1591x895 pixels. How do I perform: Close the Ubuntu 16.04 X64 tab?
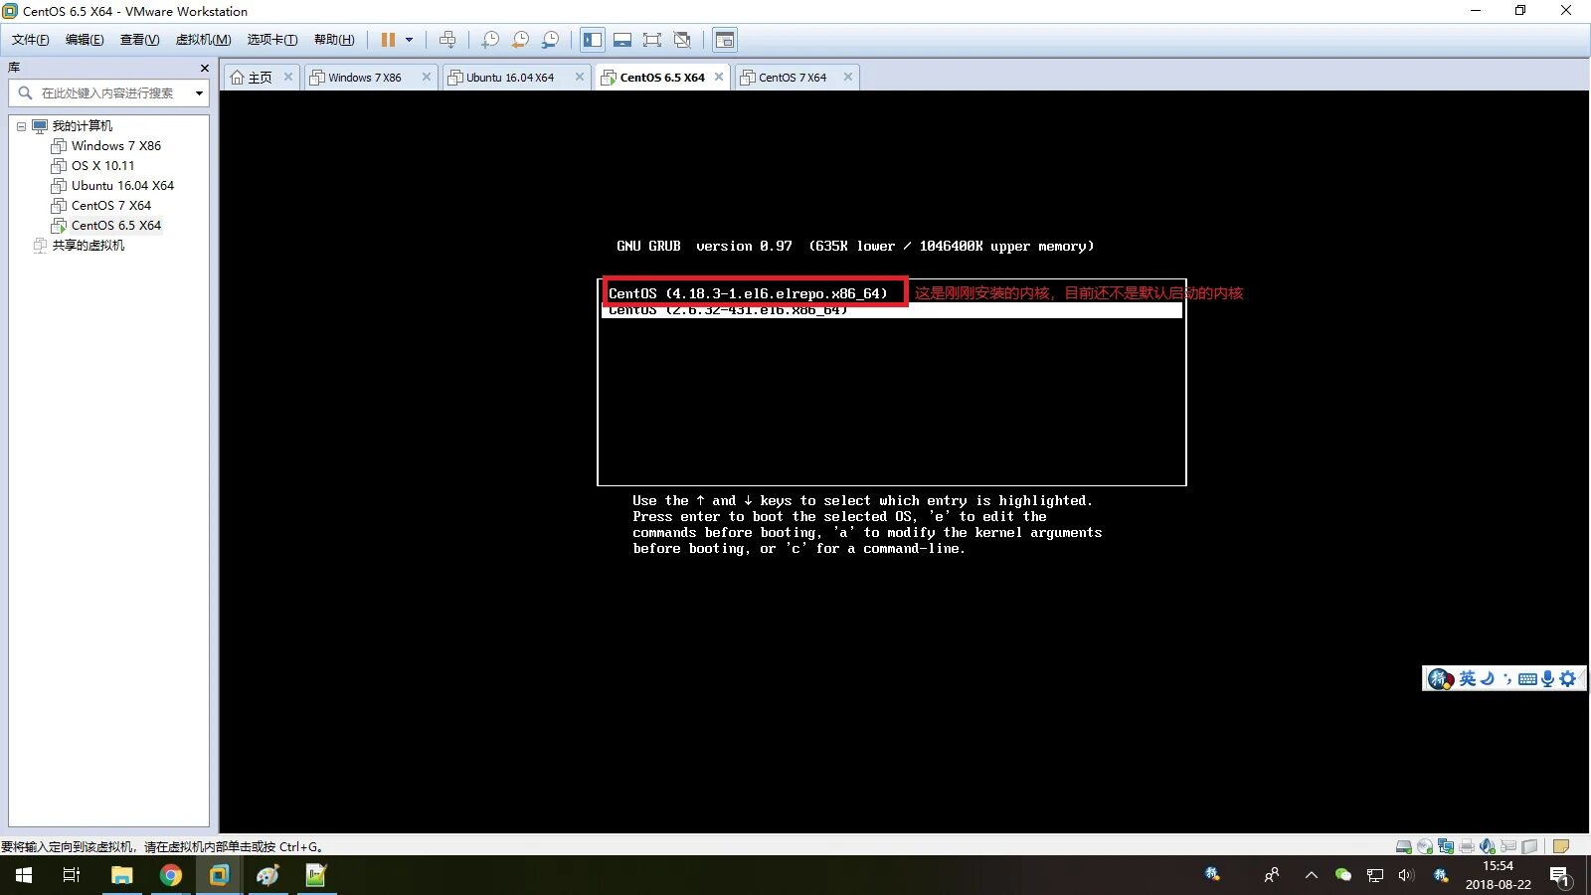pos(580,77)
